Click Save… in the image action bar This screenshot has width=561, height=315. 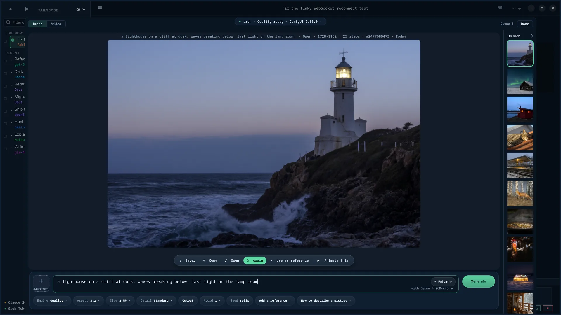(x=187, y=260)
